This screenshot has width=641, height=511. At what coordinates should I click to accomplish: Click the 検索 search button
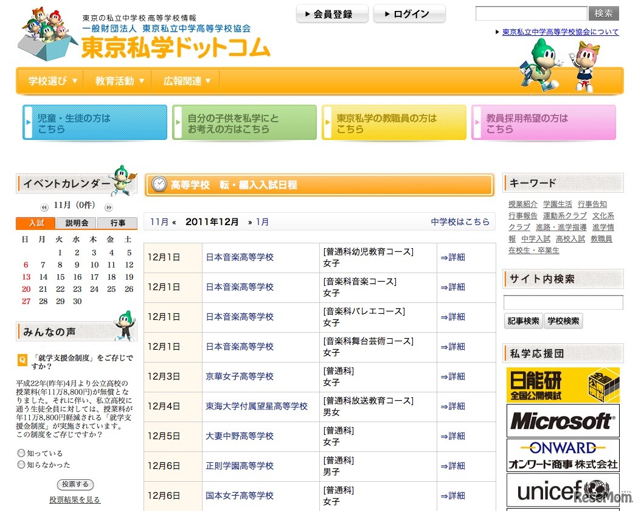click(603, 13)
